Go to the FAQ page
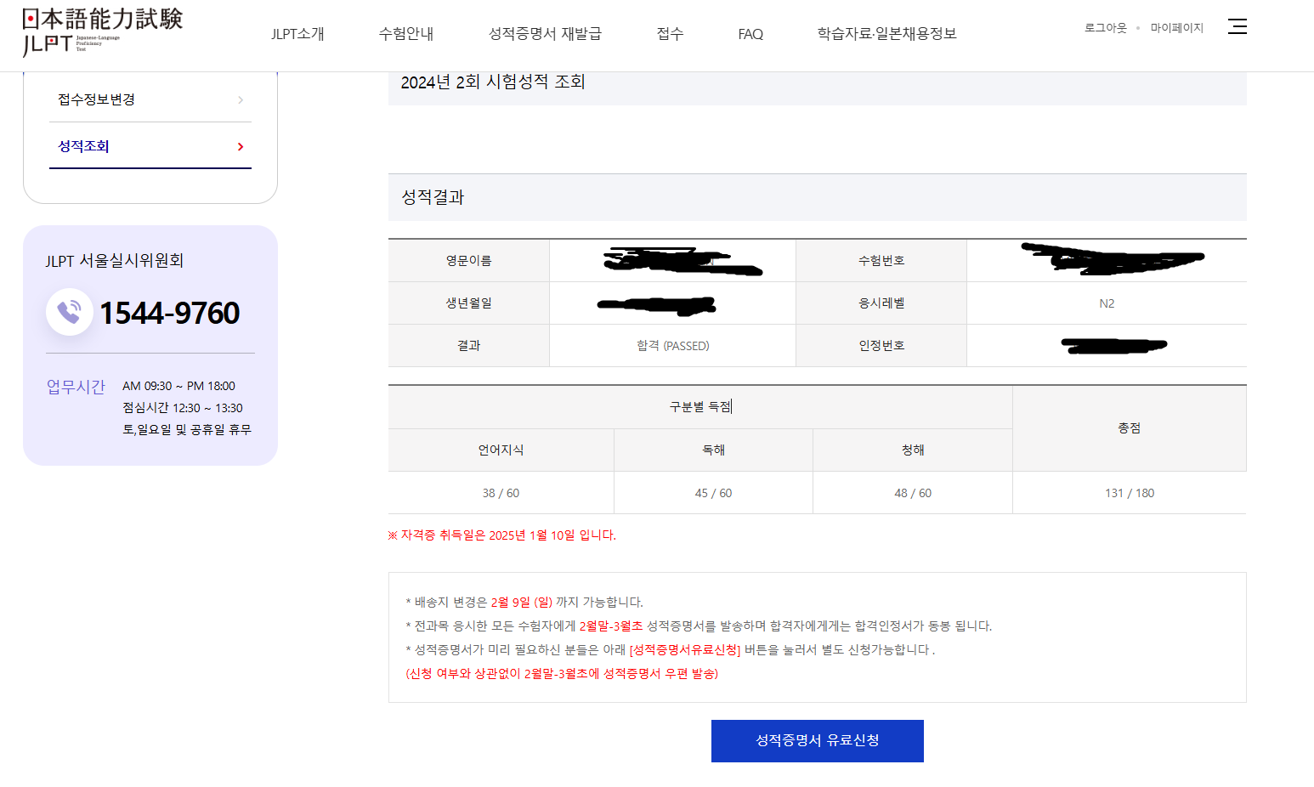 coord(750,32)
